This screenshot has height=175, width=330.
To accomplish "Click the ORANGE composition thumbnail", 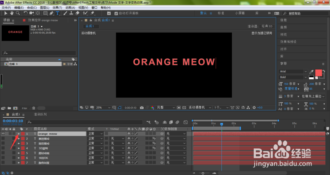I will click(x=16, y=33).
